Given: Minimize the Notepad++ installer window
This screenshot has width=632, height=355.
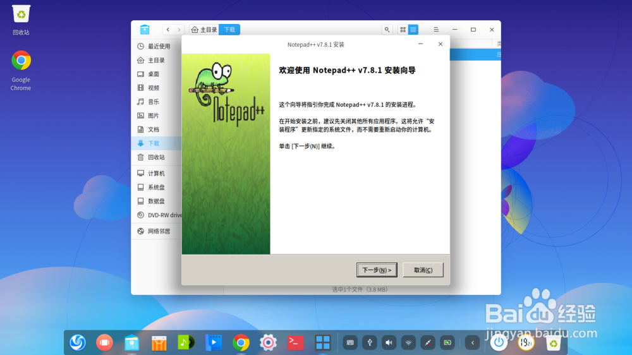Looking at the screenshot, I should (x=420, y=44).
